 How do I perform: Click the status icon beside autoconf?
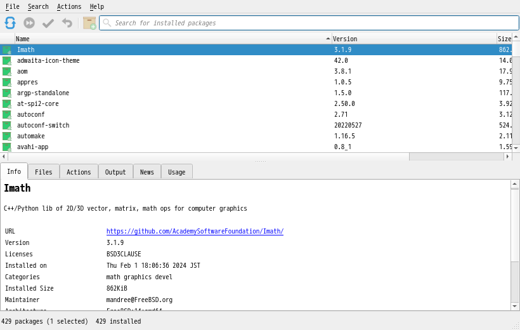pos(7,114)
